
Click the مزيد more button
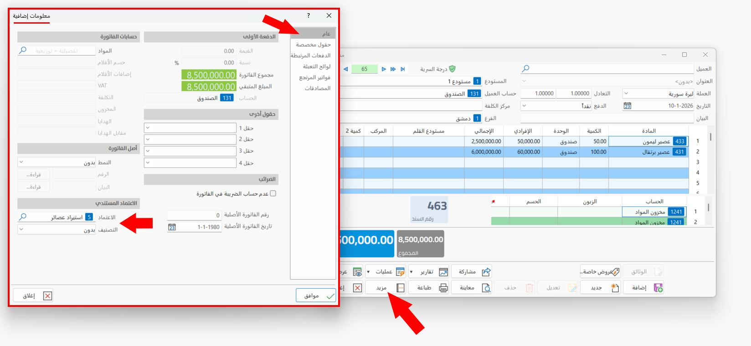pyautogui.click(x=386, y=288)
